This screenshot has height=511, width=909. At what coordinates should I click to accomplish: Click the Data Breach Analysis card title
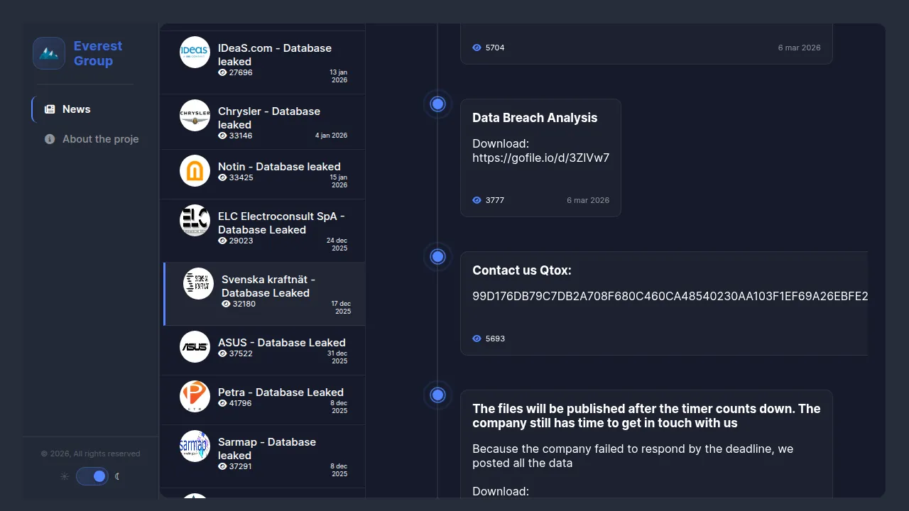535,118
